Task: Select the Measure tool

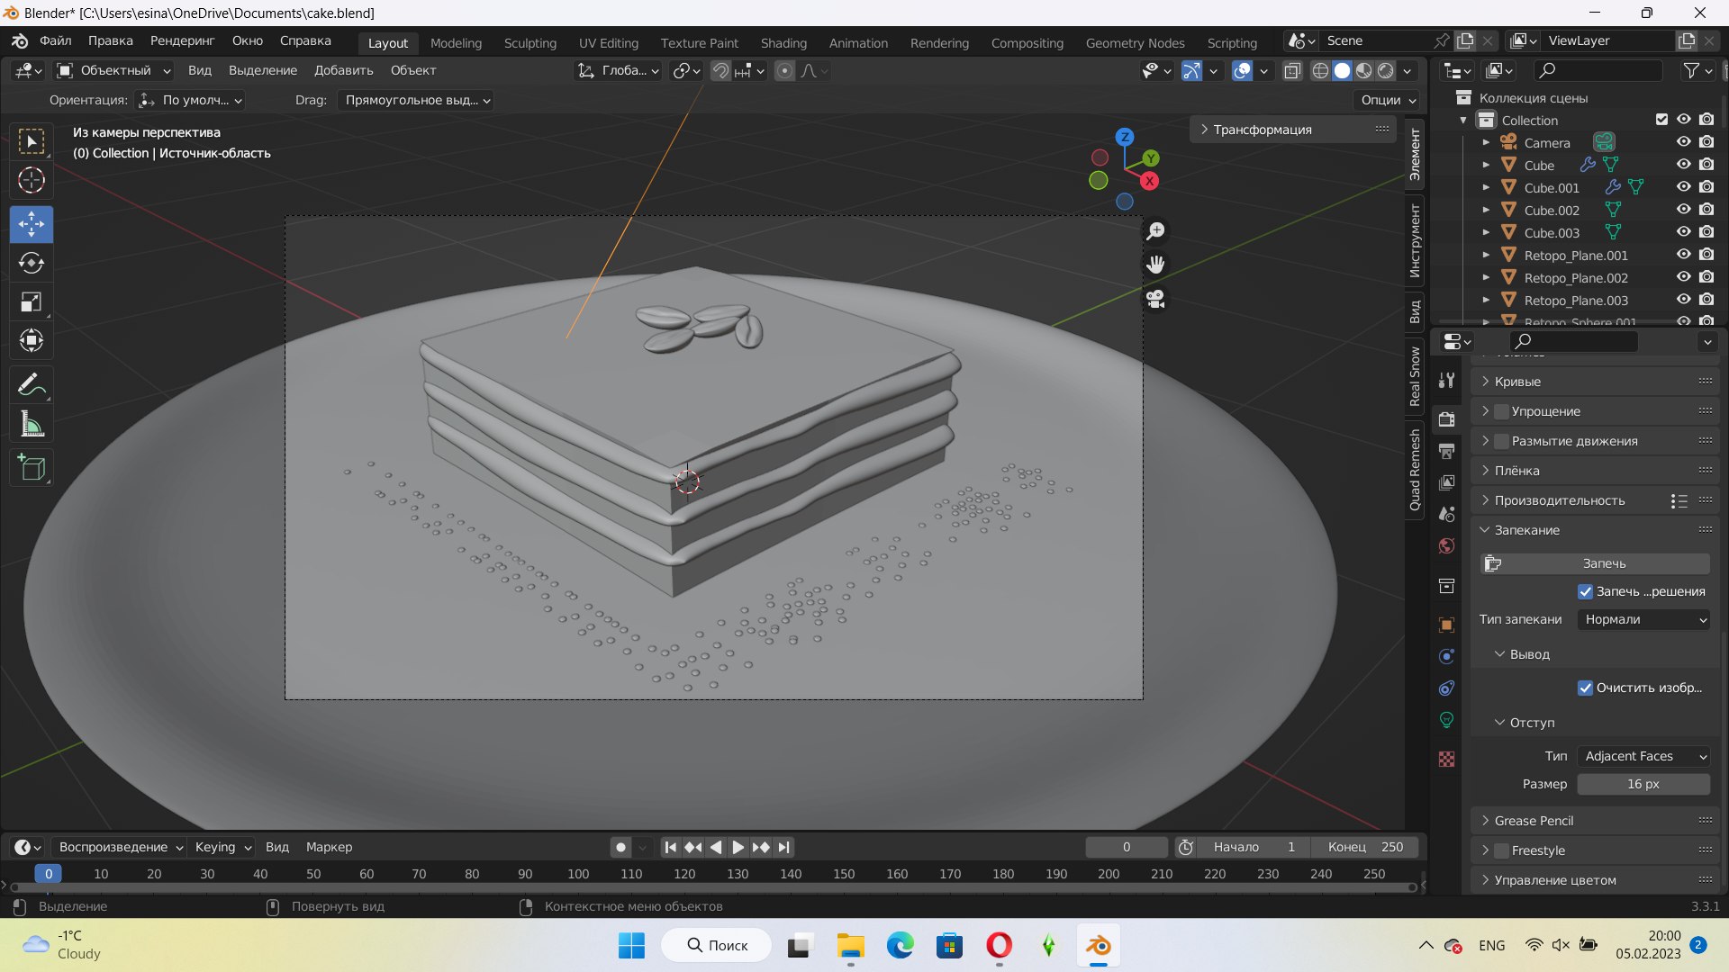Action: 32,424
